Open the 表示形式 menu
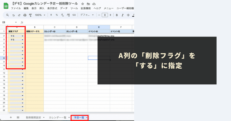 tap(52, 8)
